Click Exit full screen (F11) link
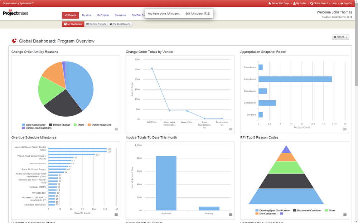This screenshot has width=358, height=223. click(198, 14)
